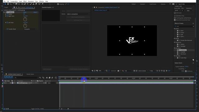Select the Small Screen workspace
The height and width of the screenshot is (112, 199).
153,4
